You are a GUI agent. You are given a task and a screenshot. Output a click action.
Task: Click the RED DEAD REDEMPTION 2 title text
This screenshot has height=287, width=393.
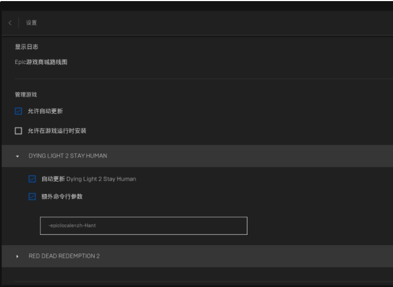coord(64,256)
